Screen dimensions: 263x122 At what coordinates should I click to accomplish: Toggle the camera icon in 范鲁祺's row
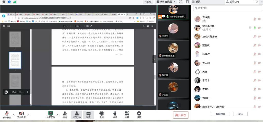(260, 45)
